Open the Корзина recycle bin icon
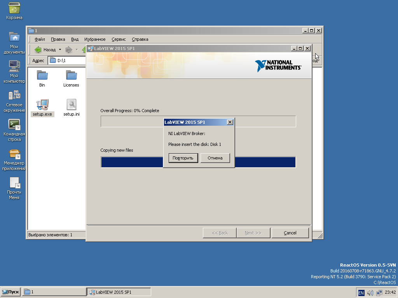 click(14, 9)
